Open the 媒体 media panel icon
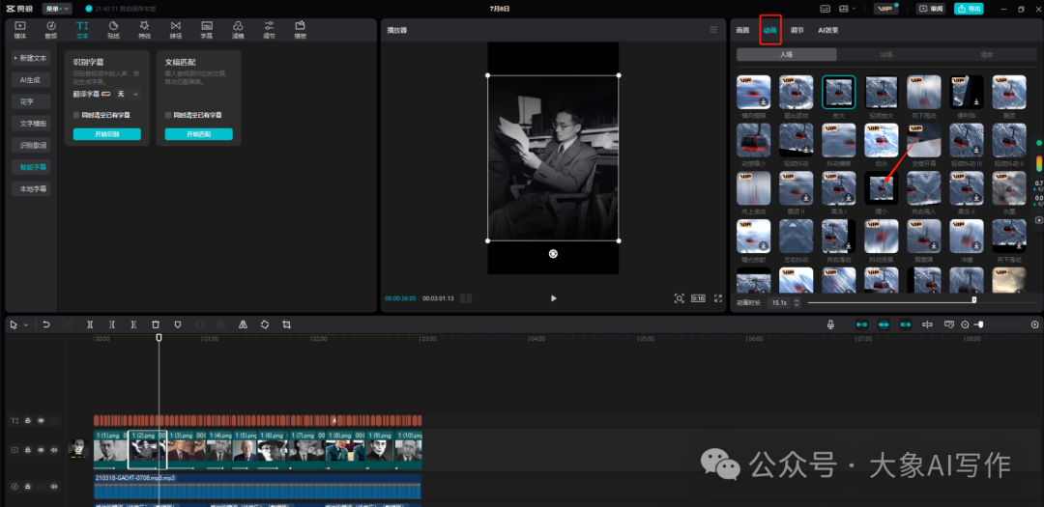This screenshot has width=1044, height=507. point(20,29)
